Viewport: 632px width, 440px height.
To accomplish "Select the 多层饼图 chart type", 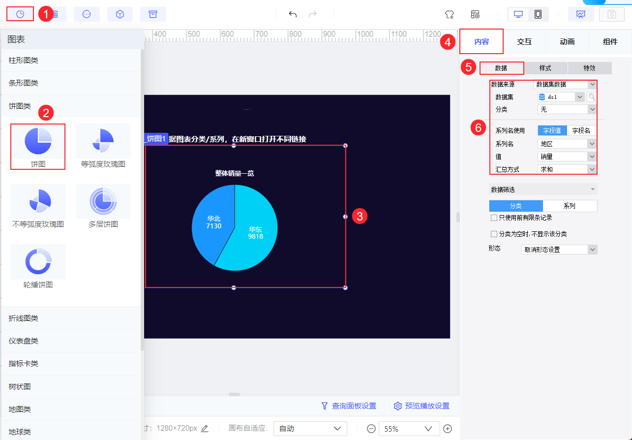I will (x=103, y=207).
